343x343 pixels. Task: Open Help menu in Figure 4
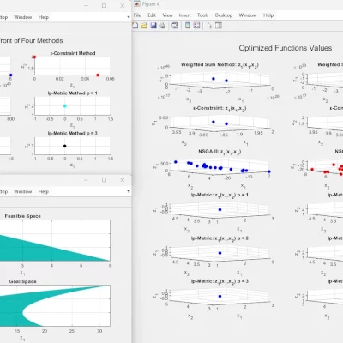coord(268,15)
